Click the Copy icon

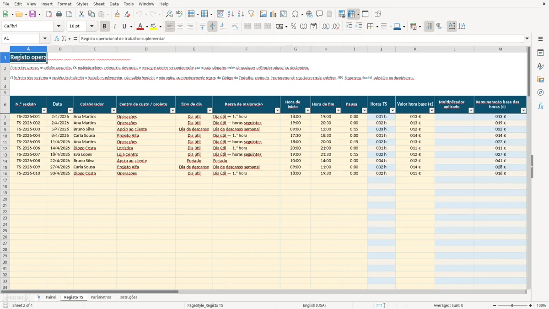pos(91,14)
